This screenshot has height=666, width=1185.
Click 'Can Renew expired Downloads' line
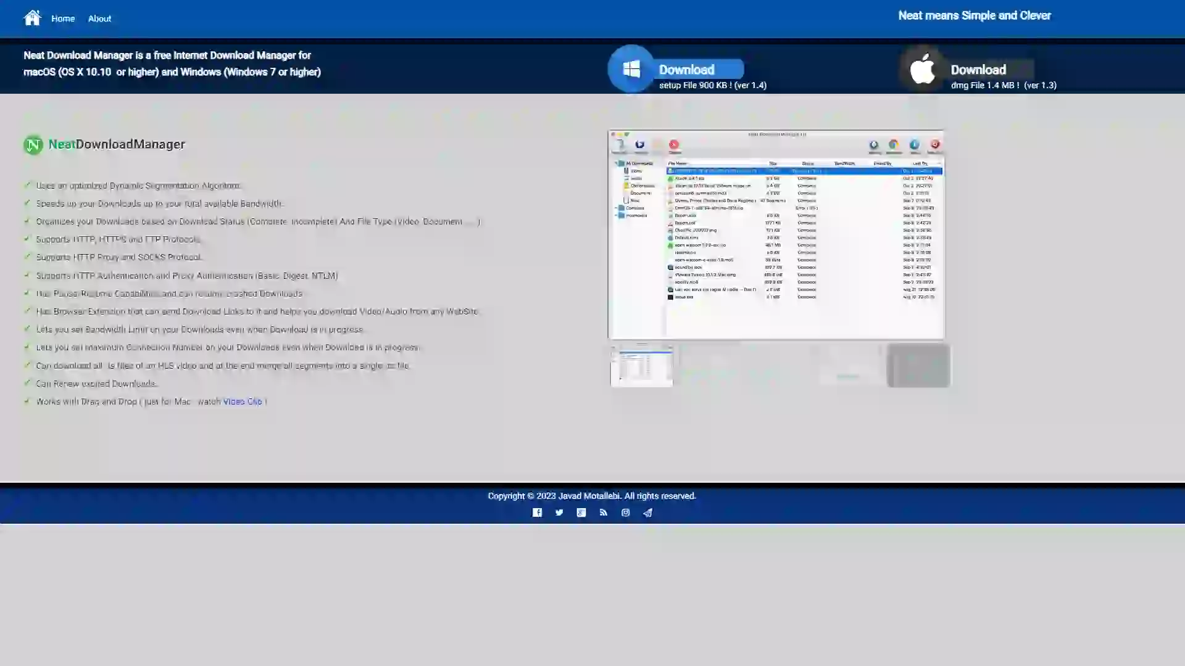point(97,384)
